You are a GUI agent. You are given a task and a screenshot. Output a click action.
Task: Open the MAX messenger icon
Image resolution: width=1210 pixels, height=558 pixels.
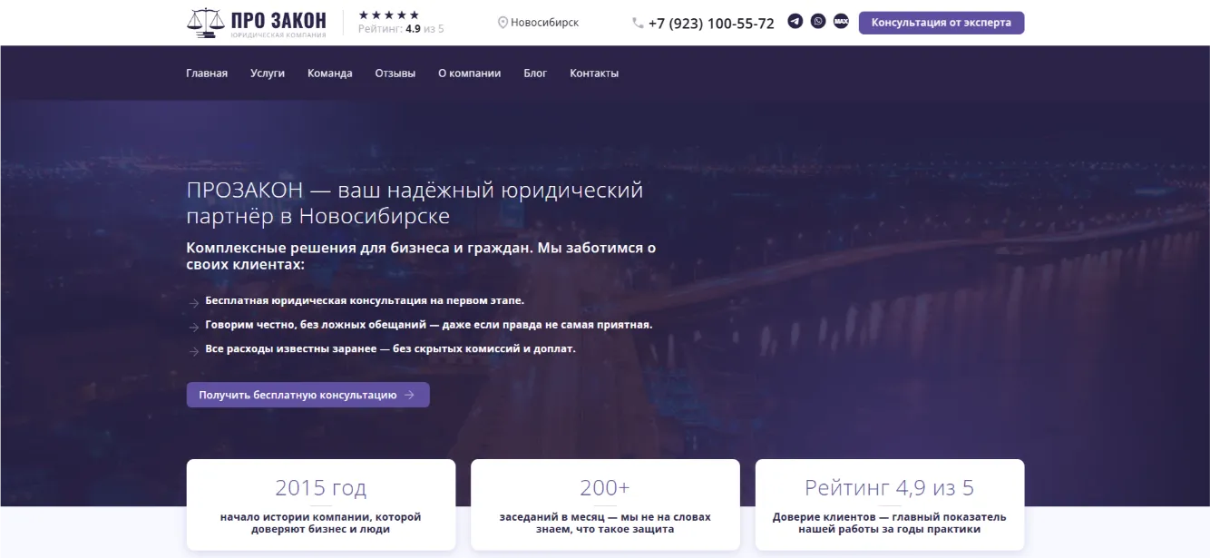tap(841, 22)
